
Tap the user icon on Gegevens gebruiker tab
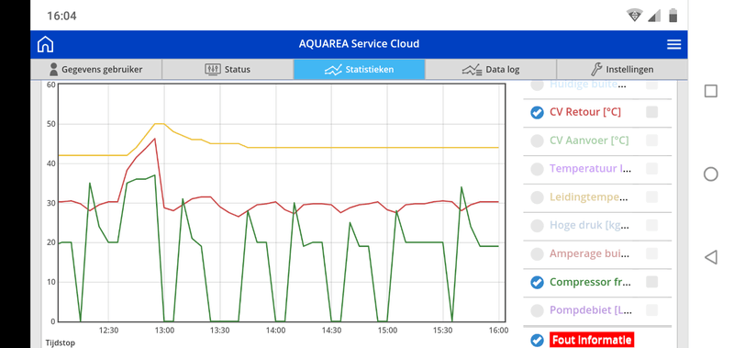pos(54,69)
